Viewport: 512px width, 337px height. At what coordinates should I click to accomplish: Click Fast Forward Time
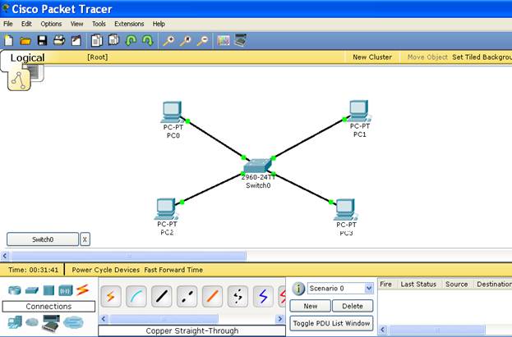click(x=173, y=270)
